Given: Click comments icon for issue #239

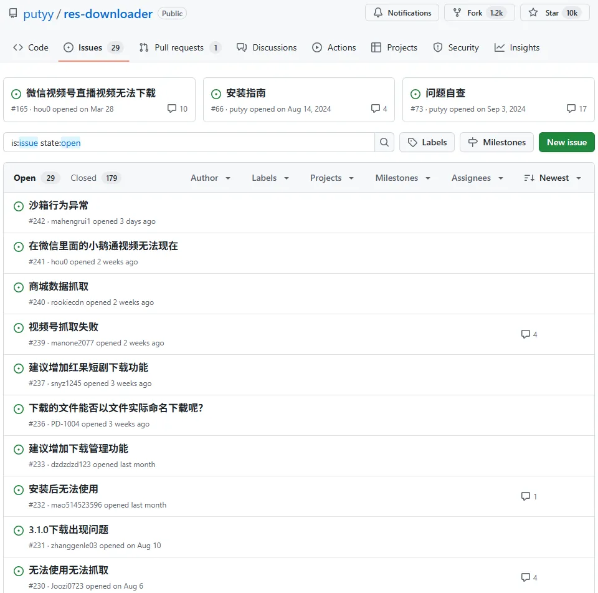Looking at the screenshot, I should (526, 334).
